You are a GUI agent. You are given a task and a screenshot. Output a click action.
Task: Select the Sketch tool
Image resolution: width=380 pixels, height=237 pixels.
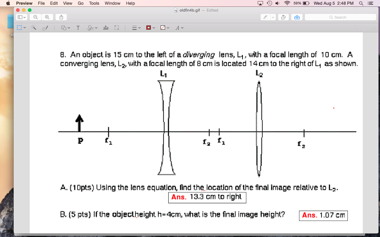pyautogui.click(x=45, y=28)
